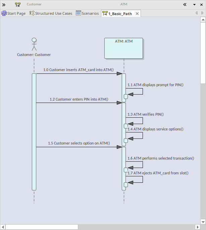Viewport: 206px width, 230px height.
Task: Expand the toolbar with the right chevrons
Action: point(4,5)
